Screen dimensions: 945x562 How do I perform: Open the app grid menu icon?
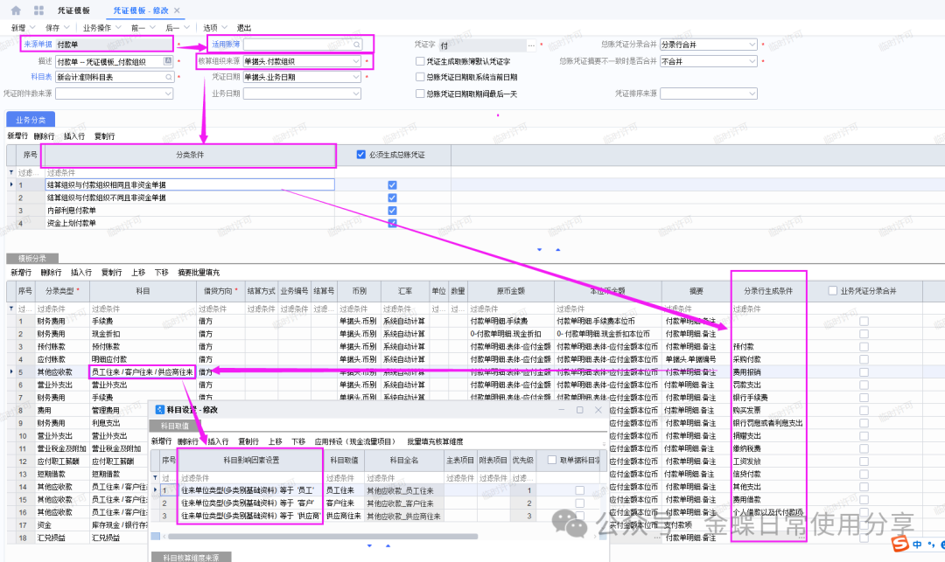pos(38,10)
